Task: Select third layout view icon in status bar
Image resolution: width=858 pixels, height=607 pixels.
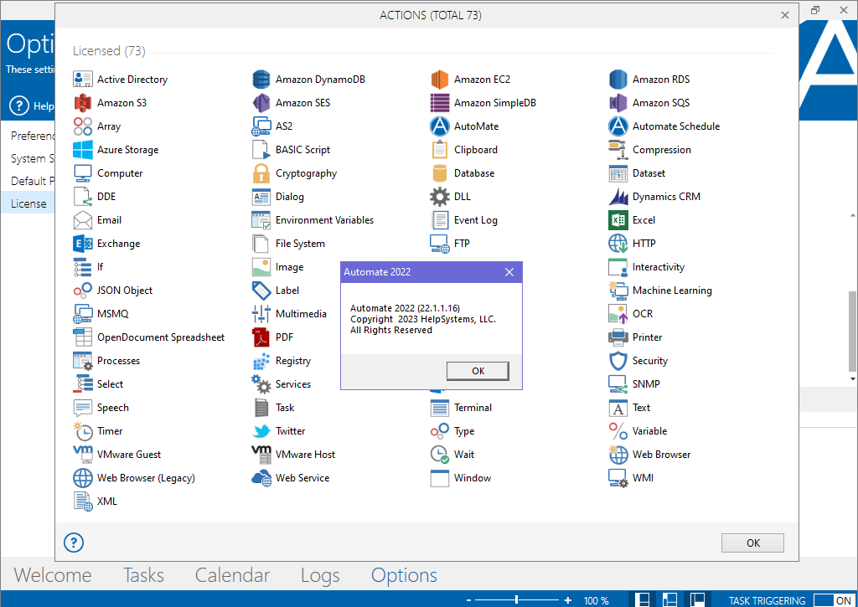Action: 696,599
